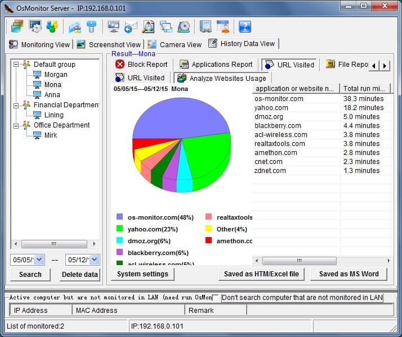Screen dimensions: 402x337
Task: Click the Mirk computer icon in tree
Action: tap(37, 135)
